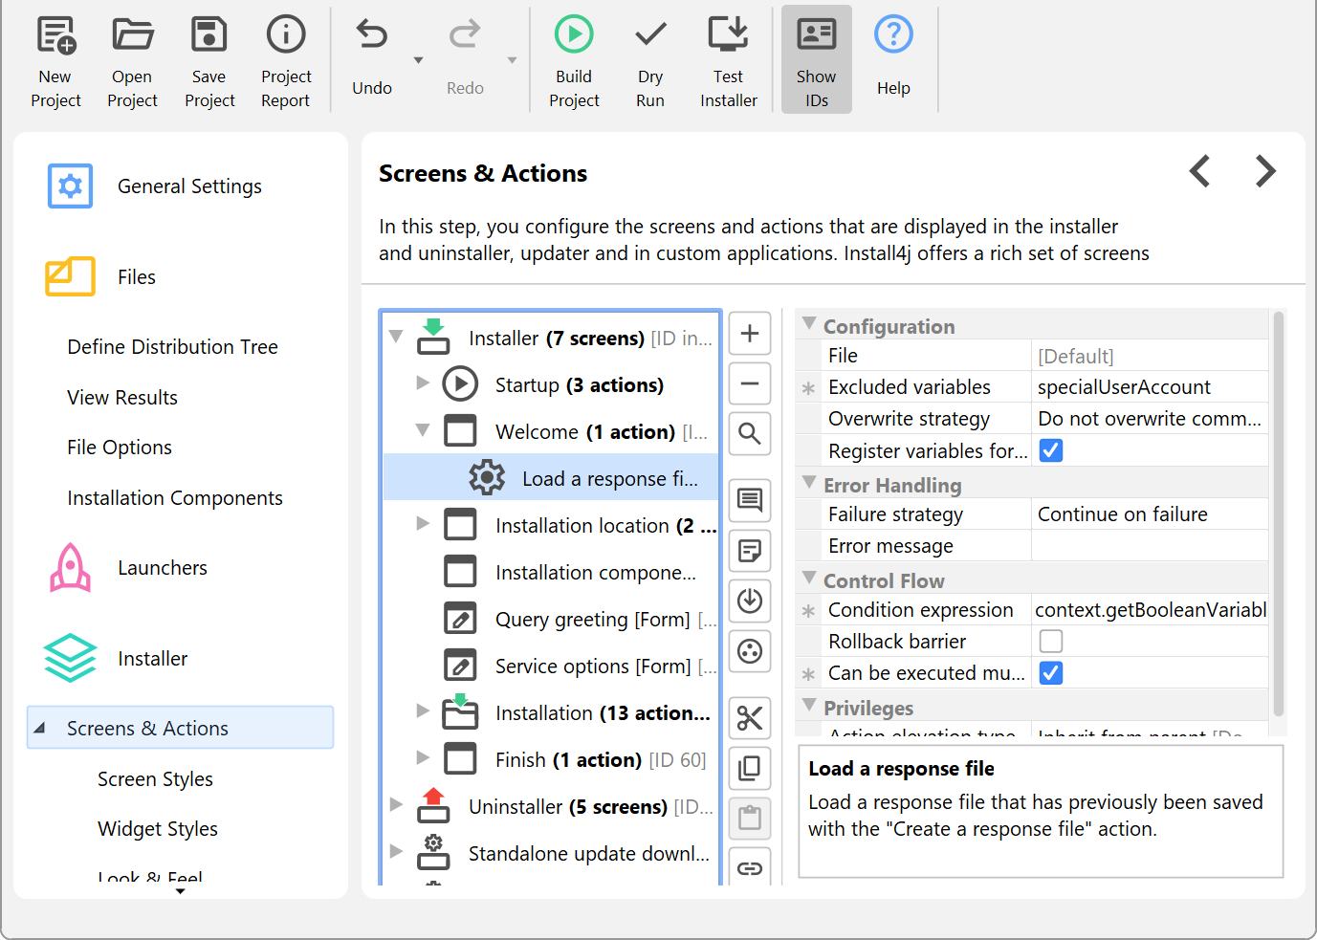Viewport: 1317px width, 940px height.
Task: Expand the Startup node in the tree
Action: coord(423,383)
